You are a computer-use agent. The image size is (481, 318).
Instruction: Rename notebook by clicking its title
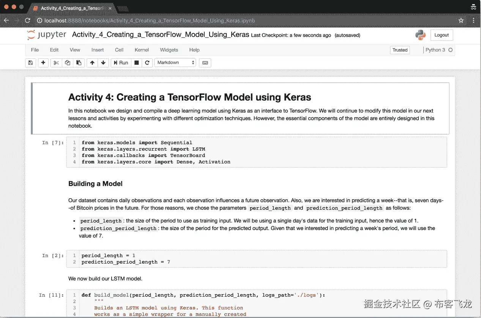coord(161,35)
